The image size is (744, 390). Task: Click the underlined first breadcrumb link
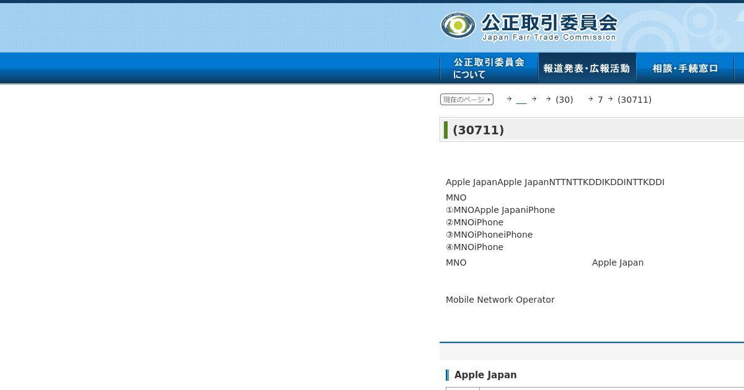point(521,100)
